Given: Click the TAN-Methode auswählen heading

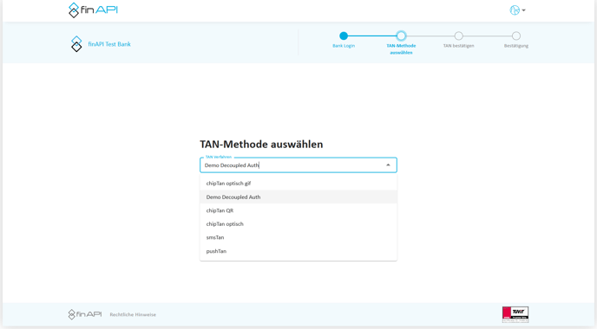Looking at the screenshot, I should (x=261, y=145).
